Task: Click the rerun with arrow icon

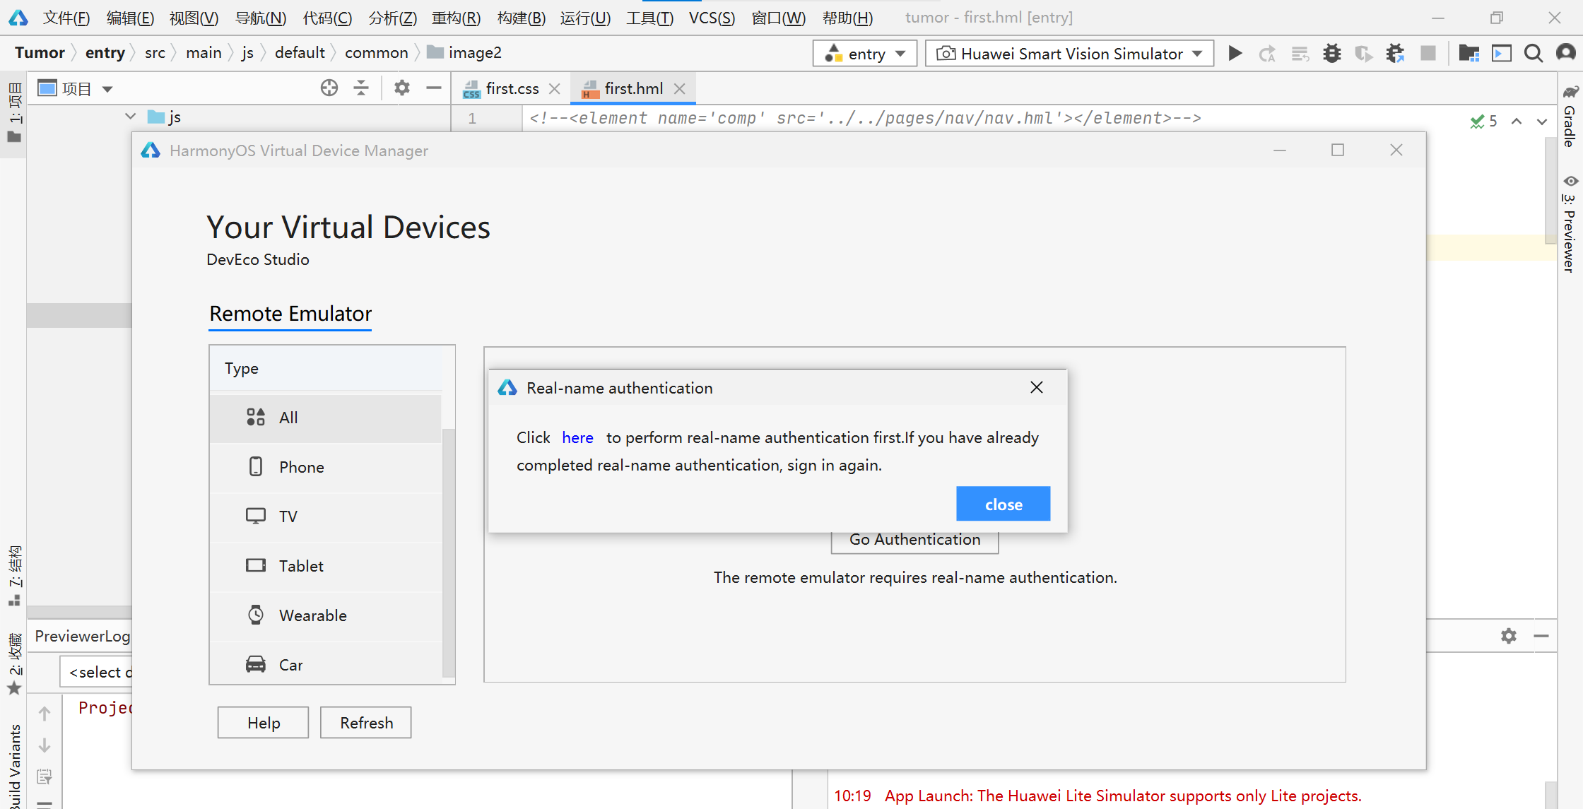Action: click(x=1267, y=53)
